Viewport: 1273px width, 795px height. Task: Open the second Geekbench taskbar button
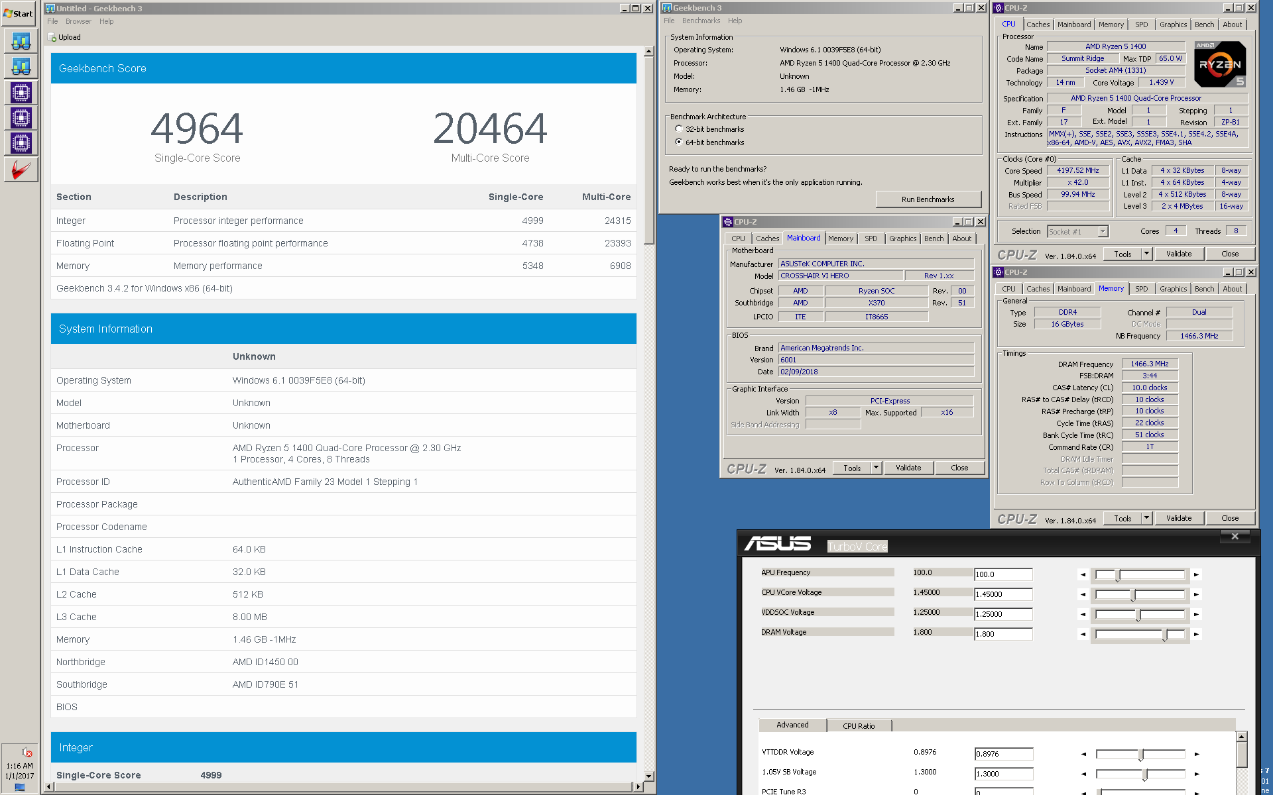(x=21, y=66)
